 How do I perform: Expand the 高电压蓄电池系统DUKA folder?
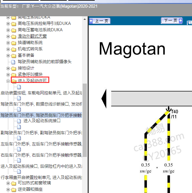[8, 30]
